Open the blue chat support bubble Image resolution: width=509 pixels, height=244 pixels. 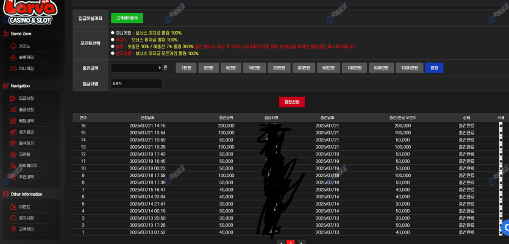pyautogui.click(x=504, y=226)
